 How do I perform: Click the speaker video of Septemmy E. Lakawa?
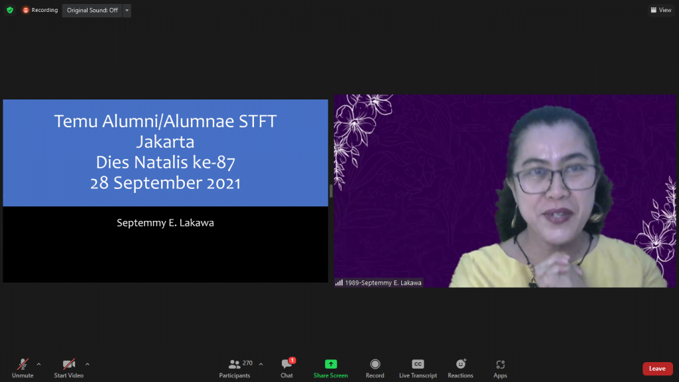coord(505,191)
